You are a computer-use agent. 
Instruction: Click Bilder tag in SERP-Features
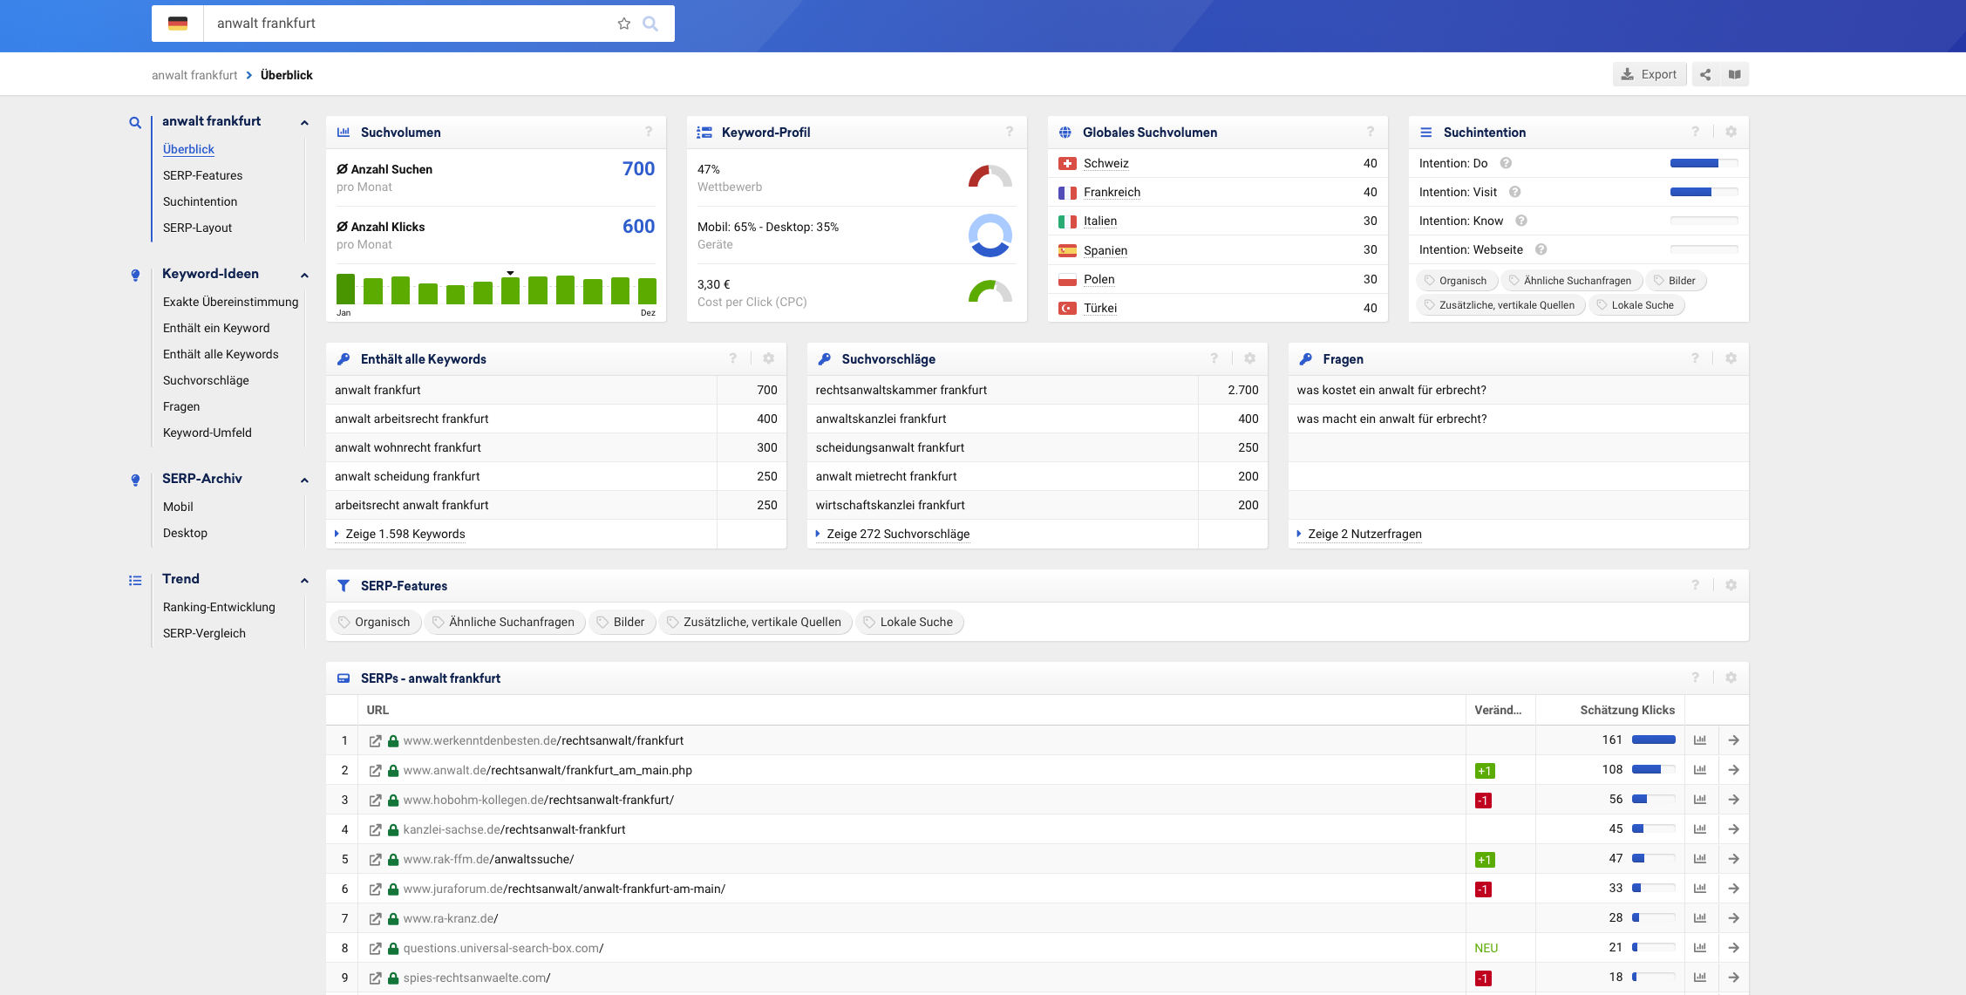coord(622,622)
